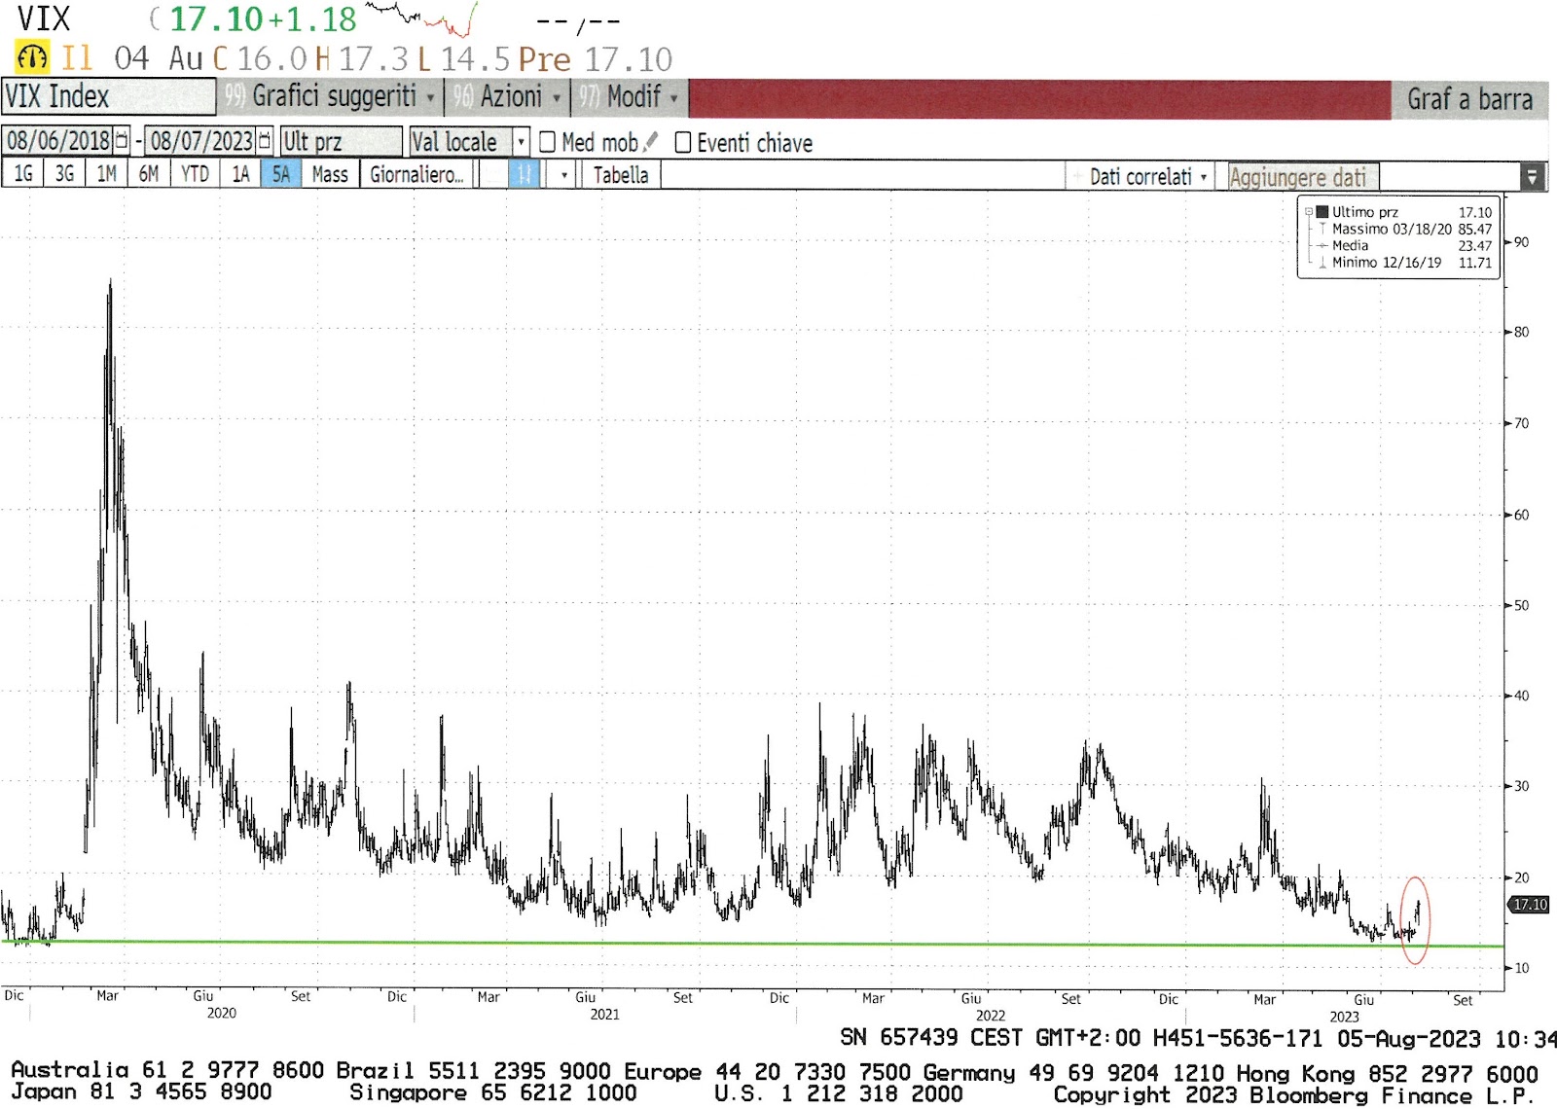The height and width of the screenshot is (1109, 1557).
Task: Open the end date calendar picker icon
Action: (265, 141)
